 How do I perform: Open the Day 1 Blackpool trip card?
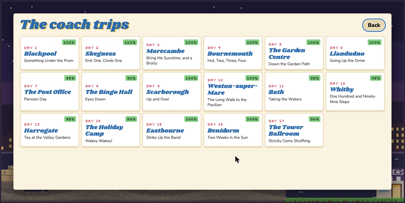[50, 53]
